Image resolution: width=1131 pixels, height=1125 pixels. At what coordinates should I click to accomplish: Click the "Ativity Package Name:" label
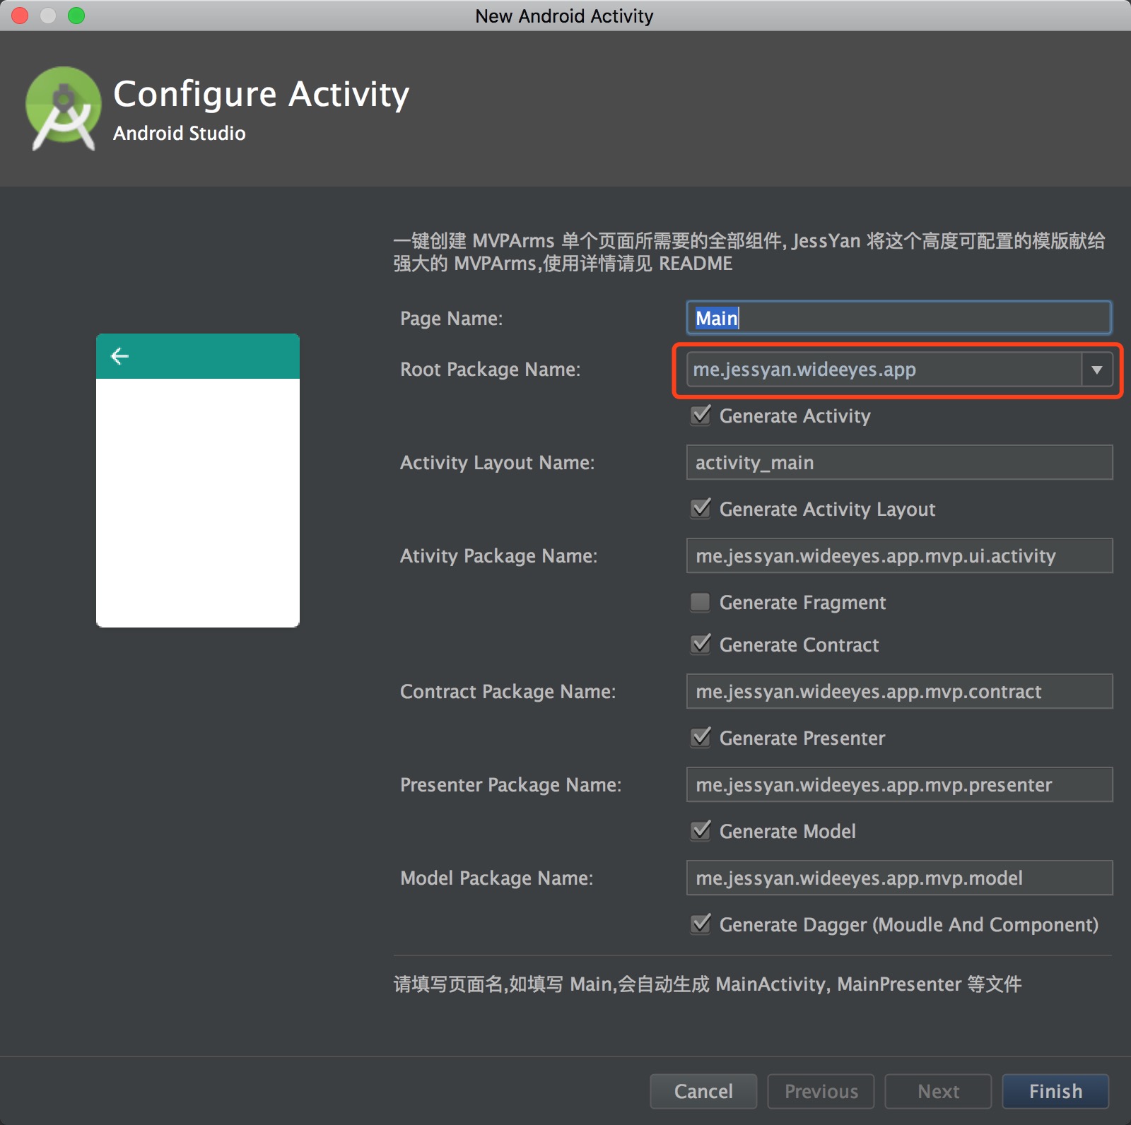tap(499, 556)
